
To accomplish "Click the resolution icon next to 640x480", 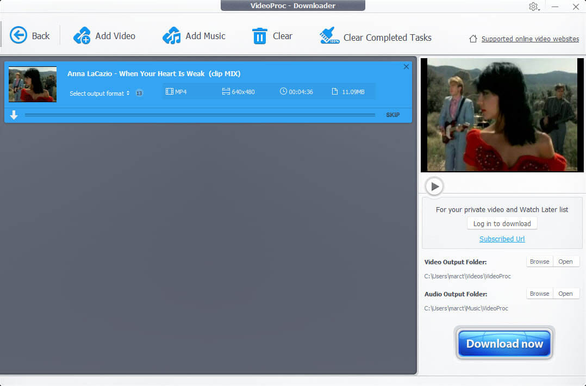I will coord(226,91).
